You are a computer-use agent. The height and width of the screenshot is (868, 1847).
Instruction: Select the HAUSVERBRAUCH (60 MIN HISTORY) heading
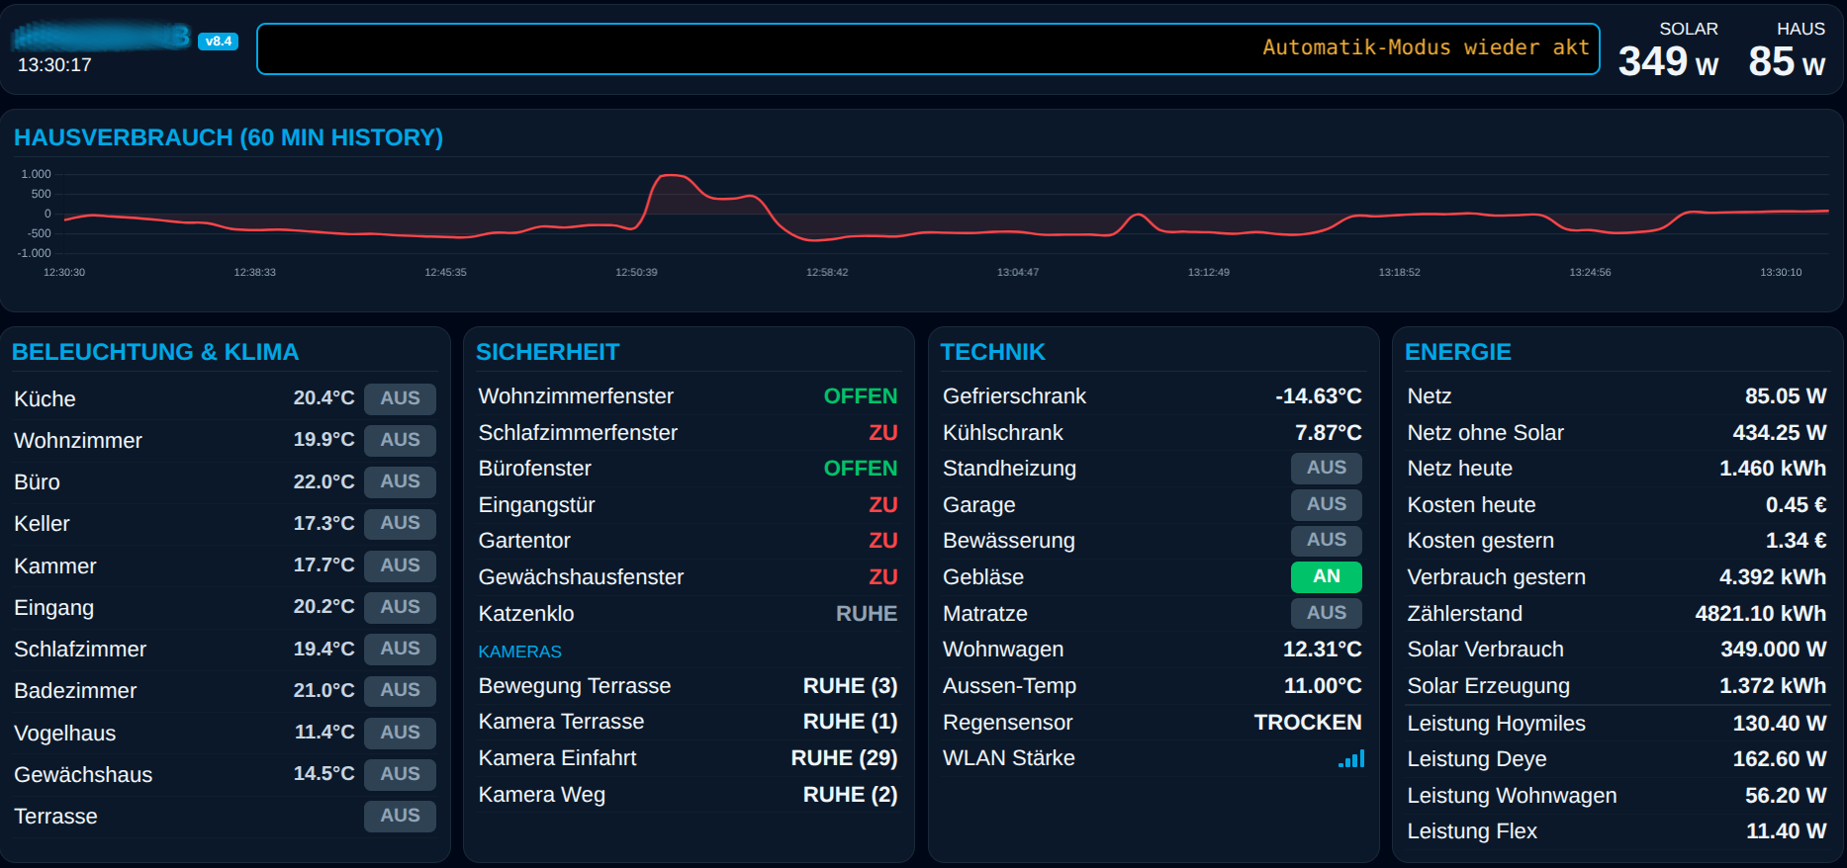[x=229, y=137]
